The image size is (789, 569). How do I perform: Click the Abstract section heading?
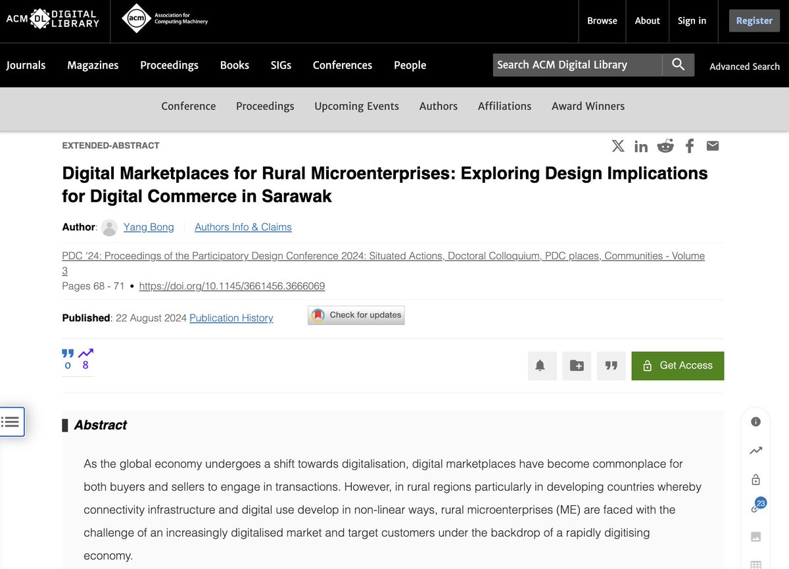pos(100,425)
